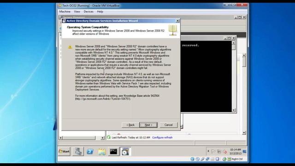
Task: Click the VirtualBox mouse integration status icon
Action: pos(224,159)
